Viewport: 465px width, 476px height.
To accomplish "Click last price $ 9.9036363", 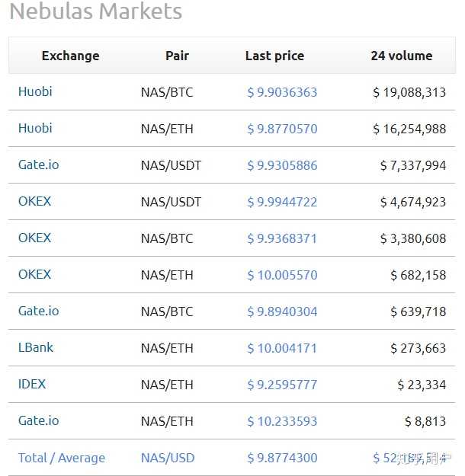I will (x=282, y=92).
